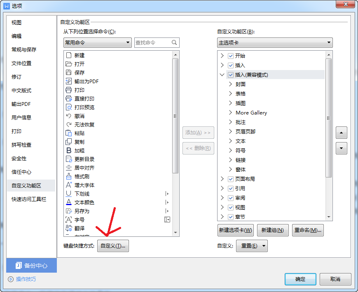Collapse the 插入(兼容模式) tree node
Image resolution: width=358 pixels, height=292 pixels.
(222, 75)
